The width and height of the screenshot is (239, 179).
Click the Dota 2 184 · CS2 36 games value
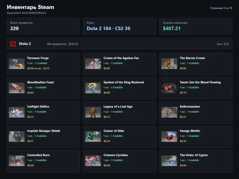108,28
